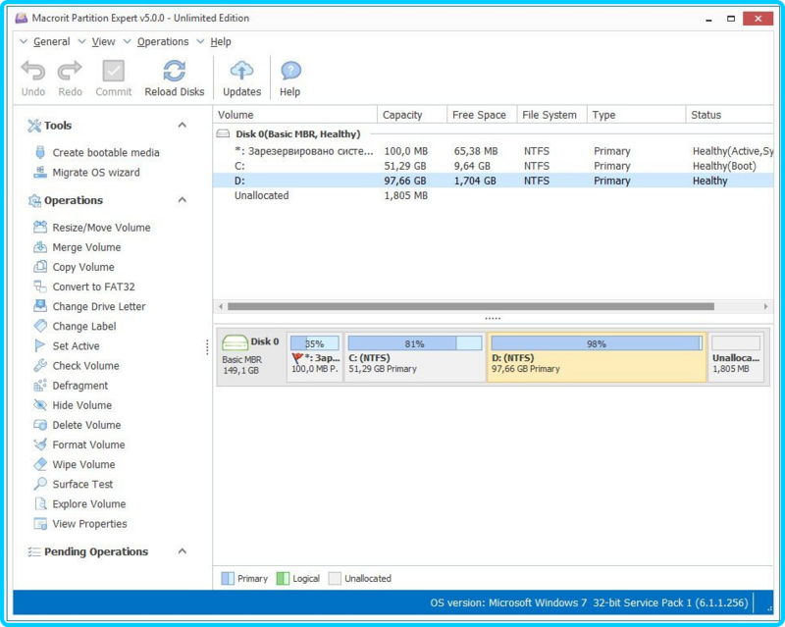Collapse the Tools section chevron
The image size is (785, 627).
(183, 126)
